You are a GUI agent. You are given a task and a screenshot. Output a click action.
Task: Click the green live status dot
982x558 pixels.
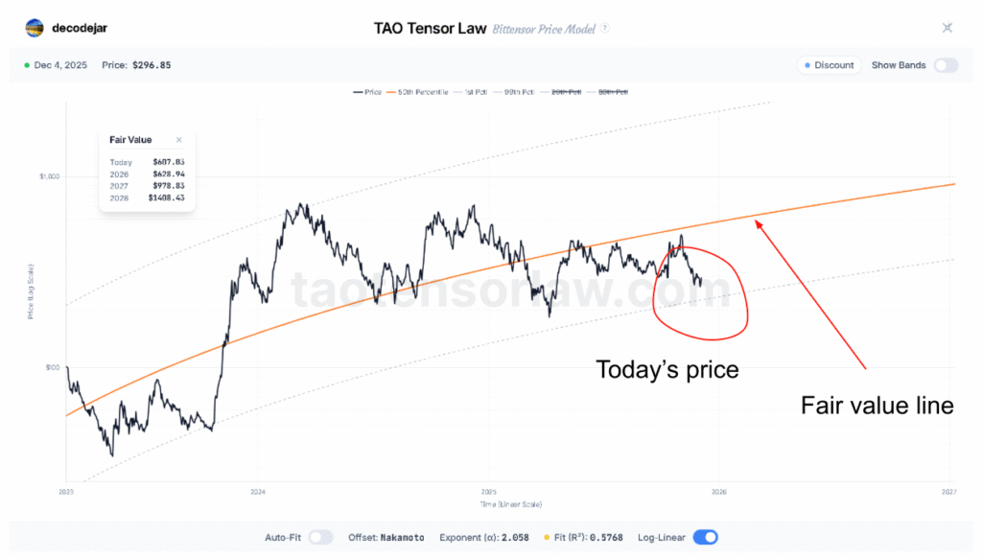[26, 65]
